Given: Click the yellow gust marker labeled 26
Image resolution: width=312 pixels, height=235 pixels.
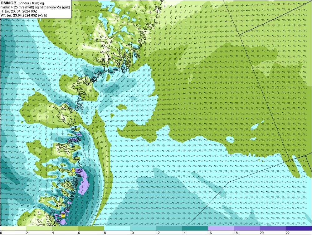Looking at the screenshot, I should [73, 169].
